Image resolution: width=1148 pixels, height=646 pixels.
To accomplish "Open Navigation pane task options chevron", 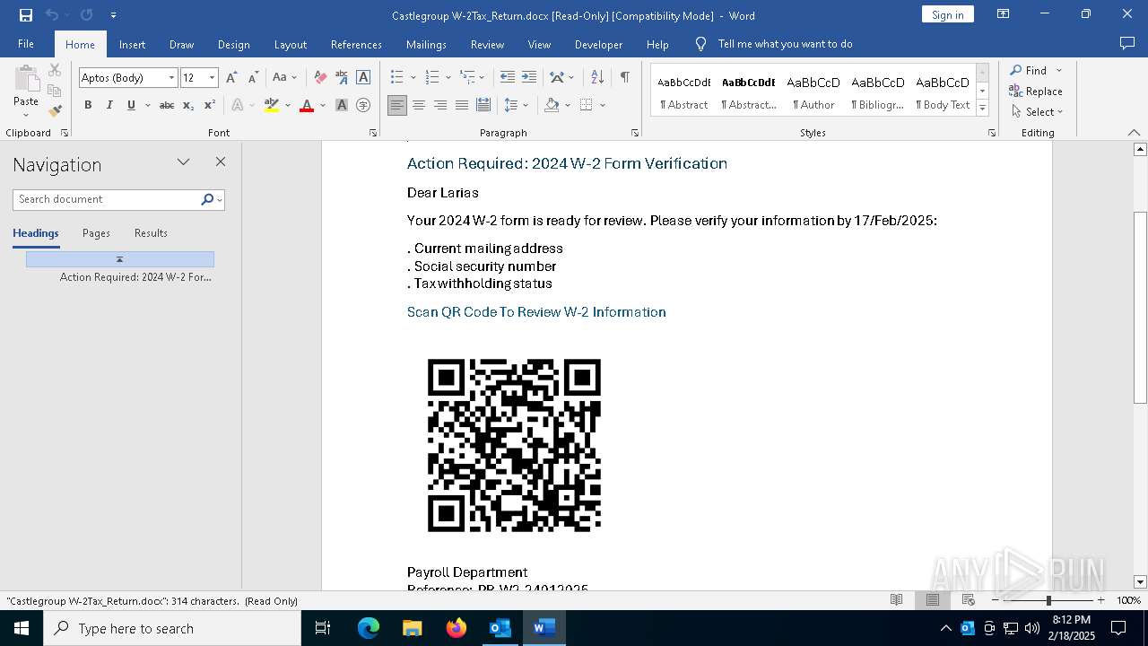I will pyautogui.click(x=184, y=162).
